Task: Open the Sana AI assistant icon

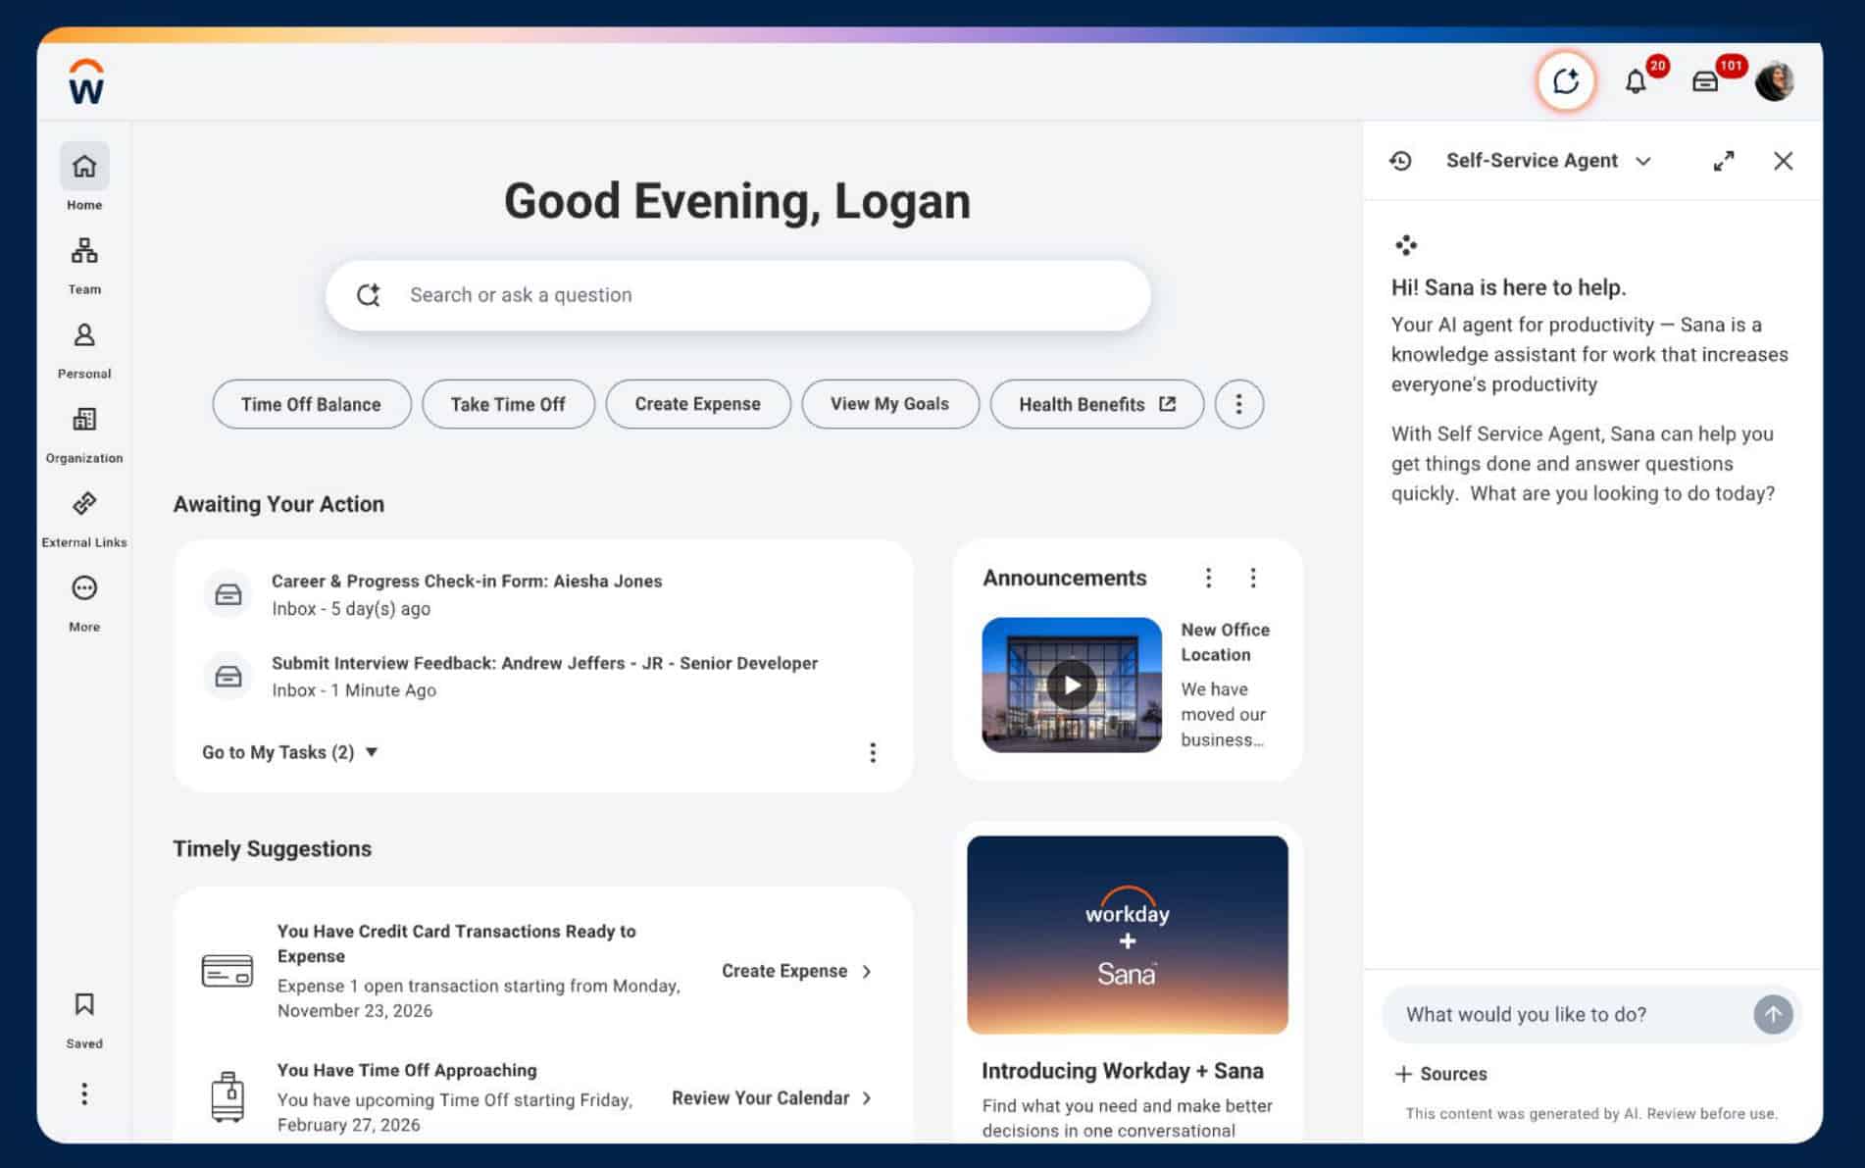Action: pyautogui.click(x=1565, y=81)
